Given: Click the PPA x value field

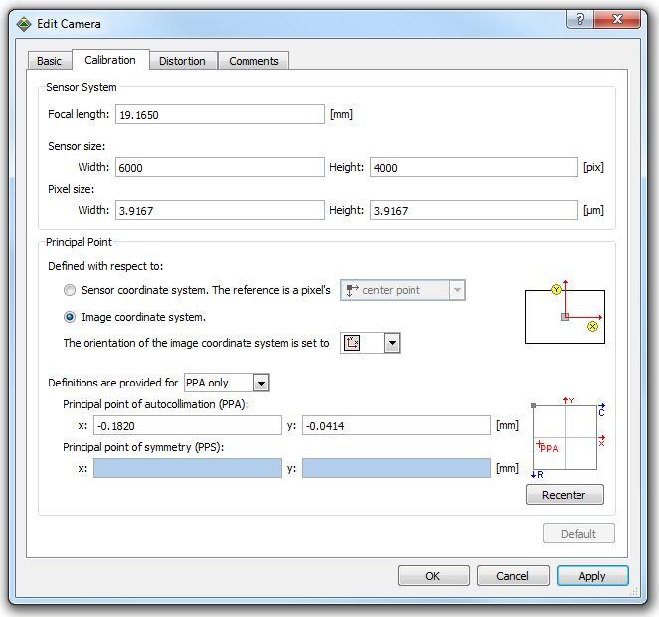Looking at the screenshot, I should click(187, 425).
